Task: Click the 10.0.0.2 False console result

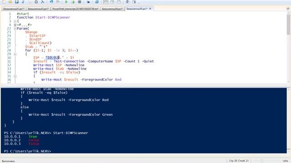Action: pyautogui.click(x=21, y=140)
